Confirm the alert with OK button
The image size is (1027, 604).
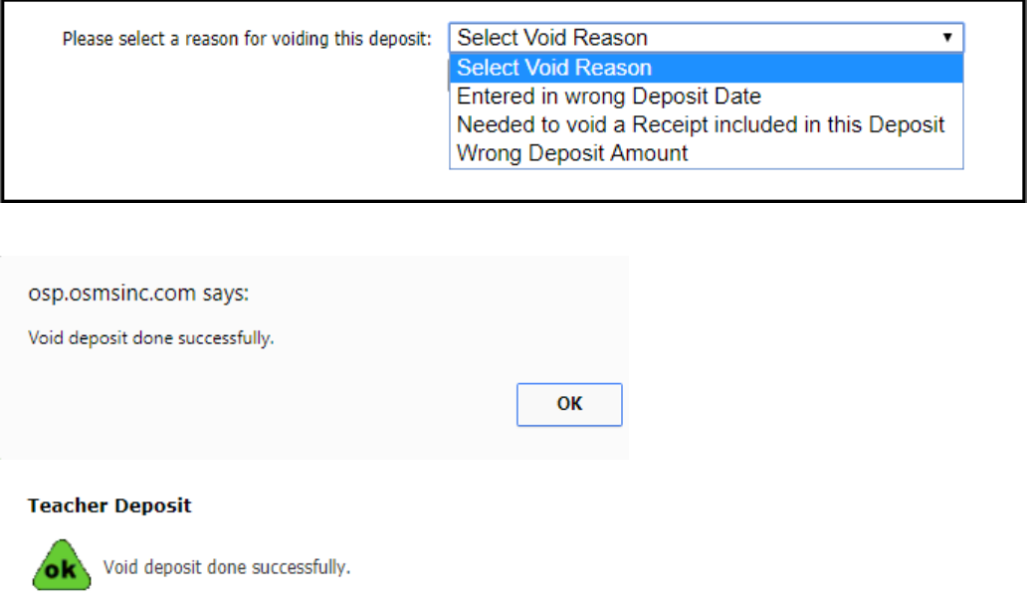569,404
